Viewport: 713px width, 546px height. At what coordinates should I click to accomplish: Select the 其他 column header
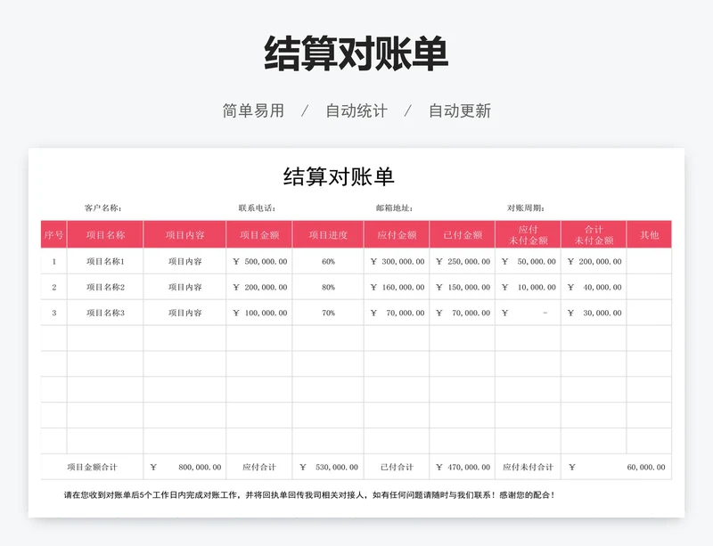tap(649, 234)
